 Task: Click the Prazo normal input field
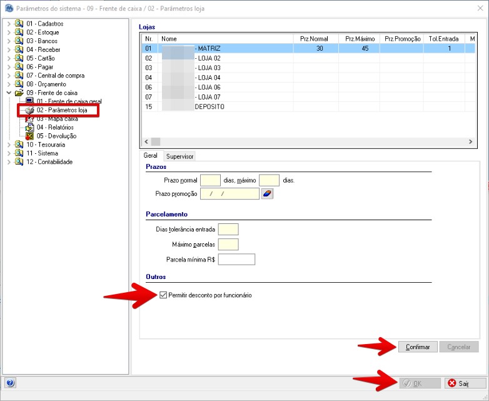click(210, 180)
